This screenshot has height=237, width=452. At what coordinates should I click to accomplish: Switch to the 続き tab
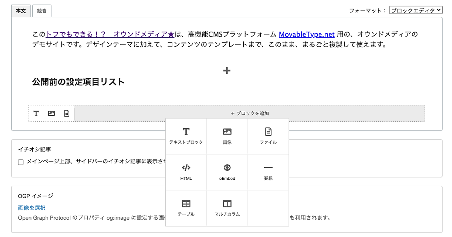tap(42, 11)
